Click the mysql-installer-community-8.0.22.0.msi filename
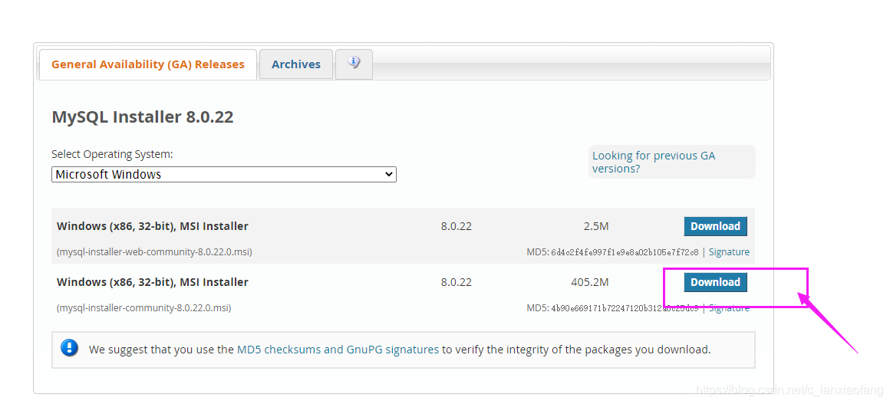This screenshot has height=404, width=890. tap(143, 308)
